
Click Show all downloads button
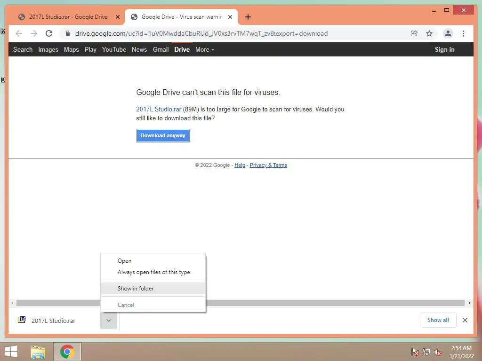tap(438, 320)
